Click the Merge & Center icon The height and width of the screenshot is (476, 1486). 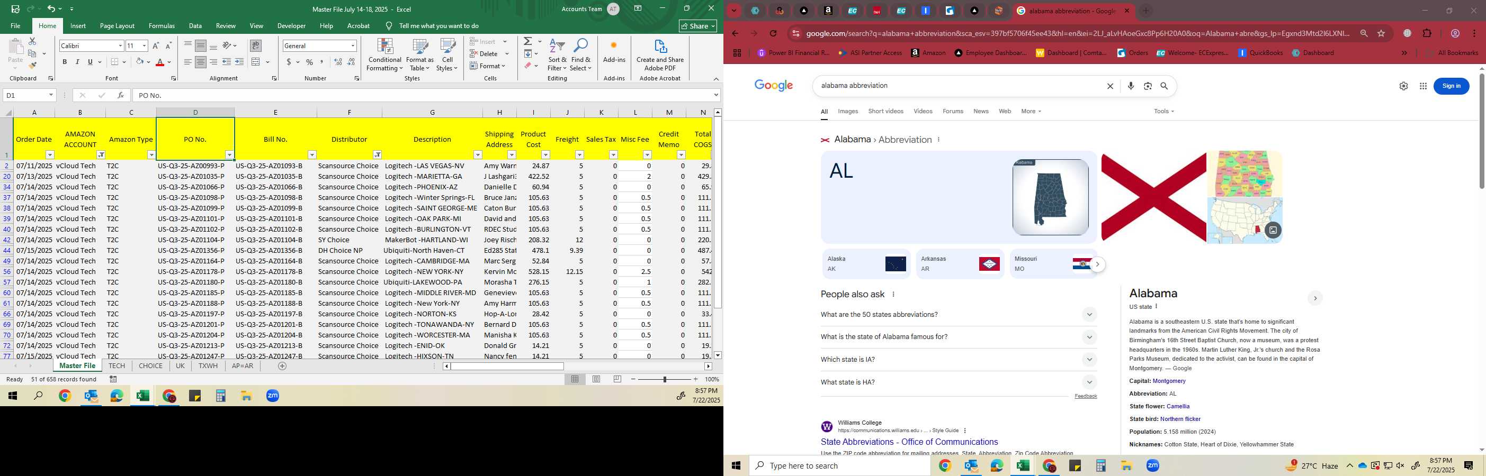point(256,62)
